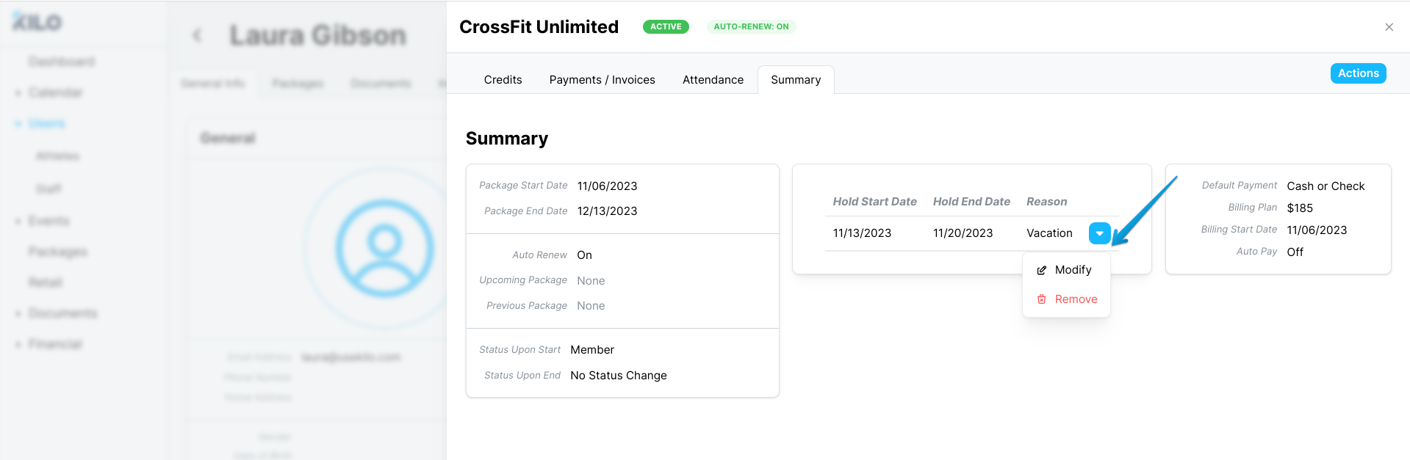Image resolution: width=1410 pixels, height=460 pixels.
Task: Click the Auto Pay Off value
Action: 1295,252
